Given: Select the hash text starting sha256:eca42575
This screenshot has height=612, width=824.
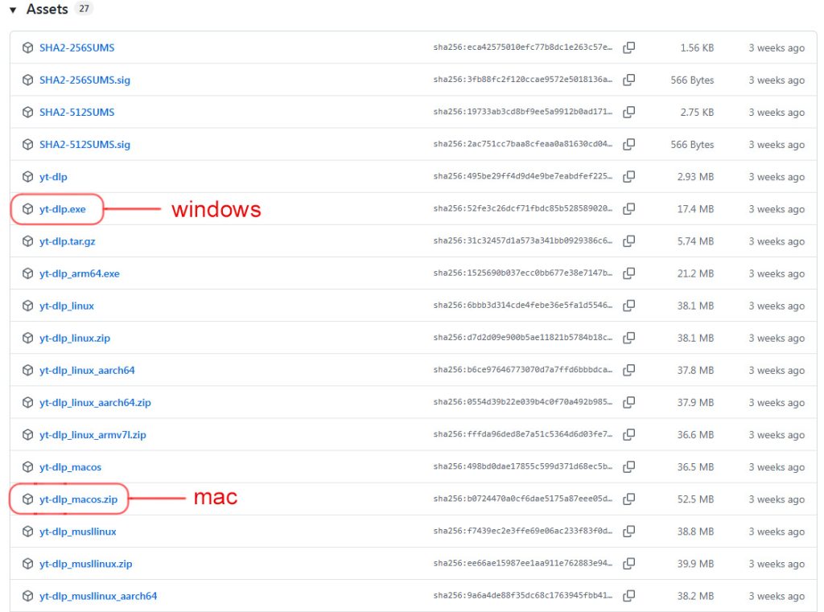Looking at the screenshot, I should (523, 47).
